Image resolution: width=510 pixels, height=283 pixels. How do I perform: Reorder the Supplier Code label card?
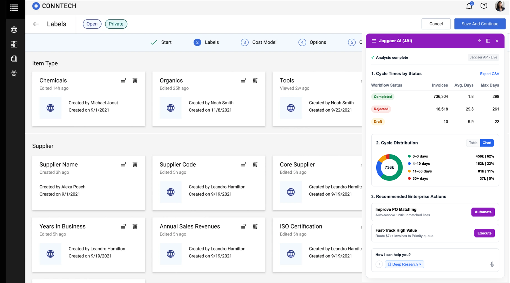click(x=244, y=165)
